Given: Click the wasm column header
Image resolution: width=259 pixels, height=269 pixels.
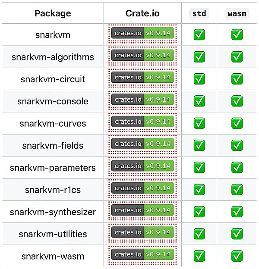Looking at the screenshot, I should tap(237, 13).
